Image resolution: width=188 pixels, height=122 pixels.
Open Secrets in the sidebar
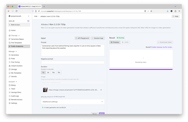[14, 77]
